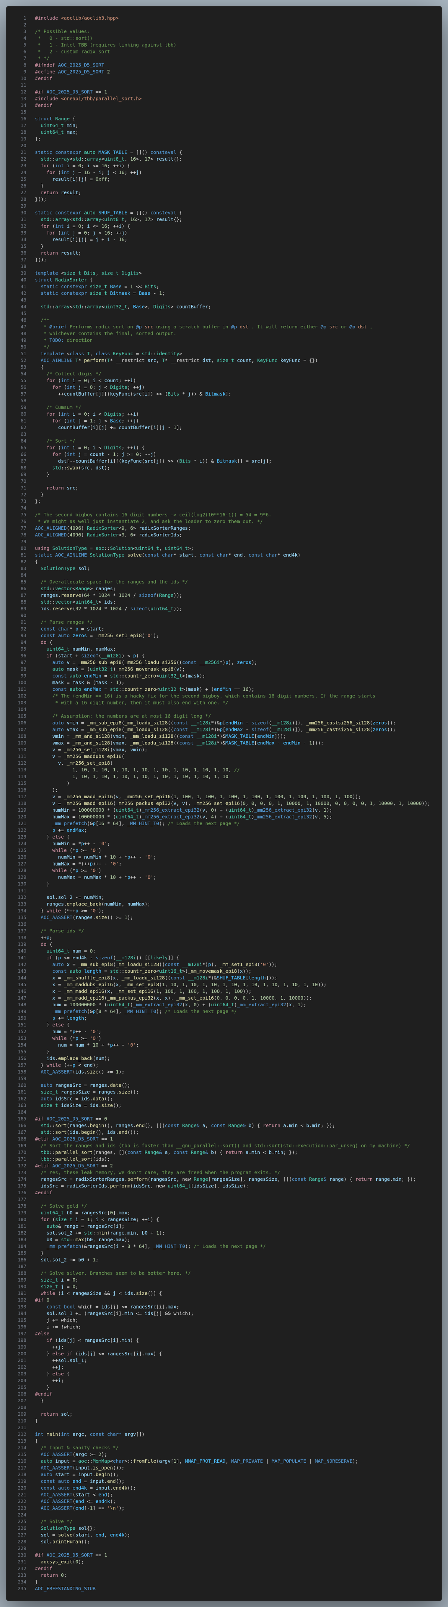Screen dimensions: 448x1607
Task: Click '#include <oneapi/tbb/parallel_sort.h>' line
Action: [88, 99]
